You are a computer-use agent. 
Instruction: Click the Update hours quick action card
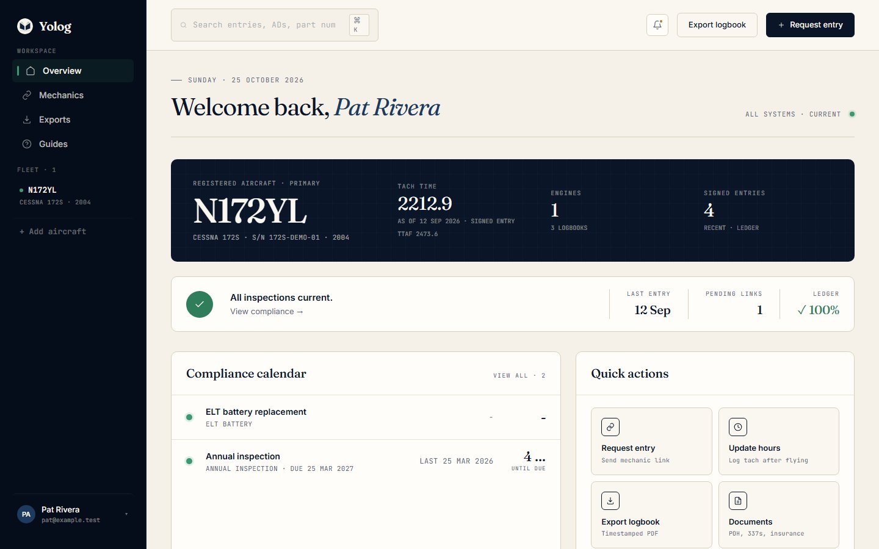coord(779,441)
